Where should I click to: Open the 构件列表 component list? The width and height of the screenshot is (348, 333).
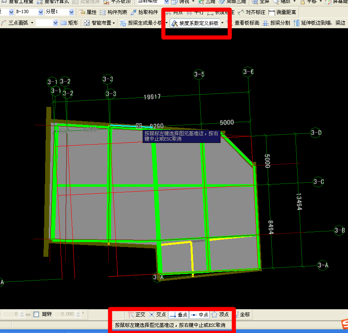[x=114, y=12]
